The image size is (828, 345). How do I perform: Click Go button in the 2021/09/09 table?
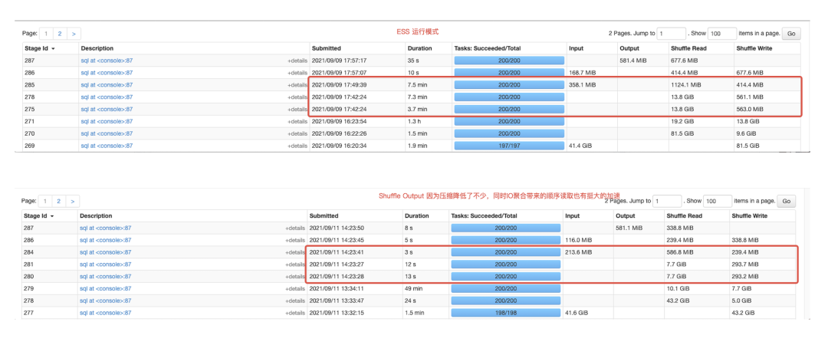[791, 34]
